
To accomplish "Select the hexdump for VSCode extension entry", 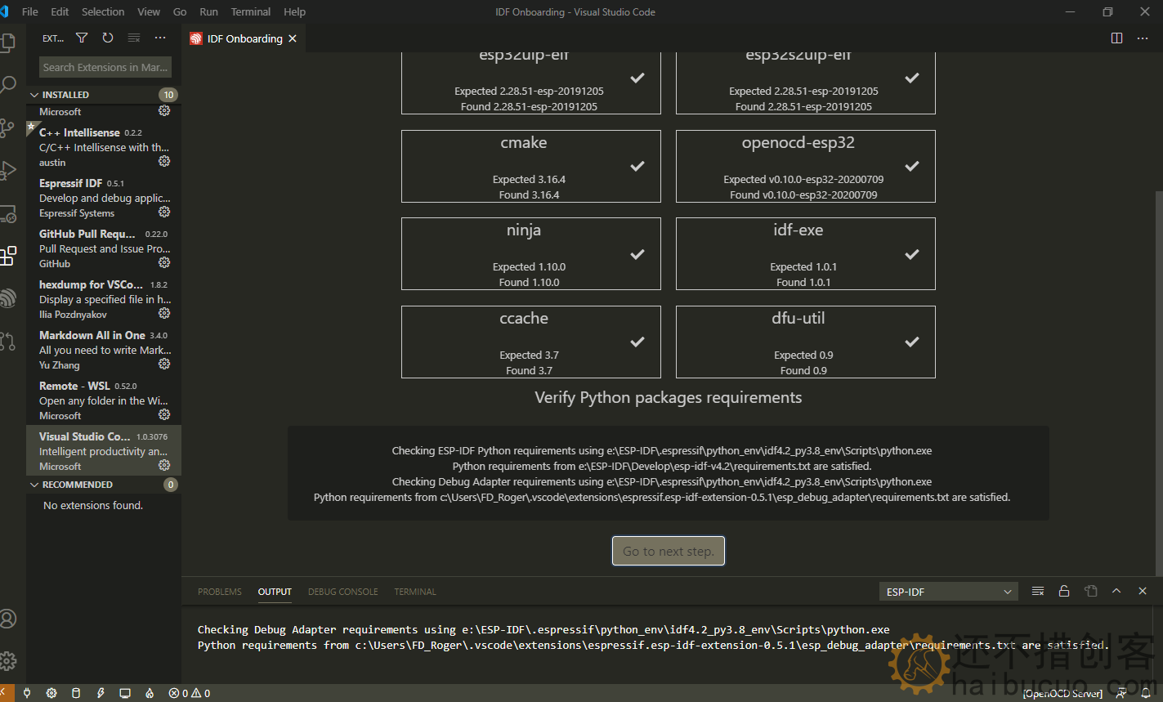I will [104, 299].
